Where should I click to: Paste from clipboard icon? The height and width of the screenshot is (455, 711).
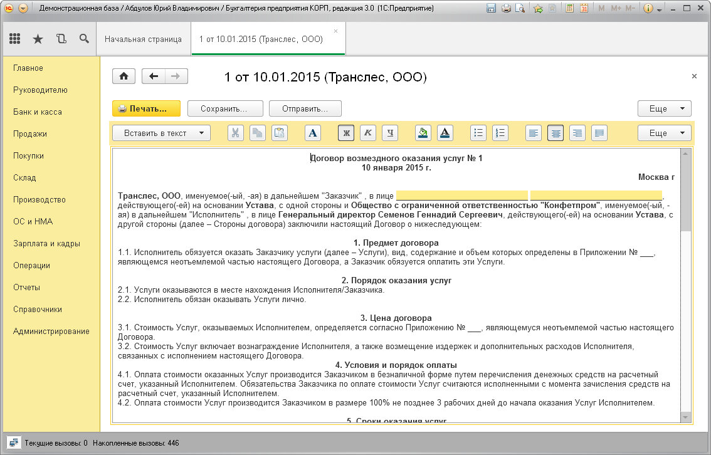280,133
